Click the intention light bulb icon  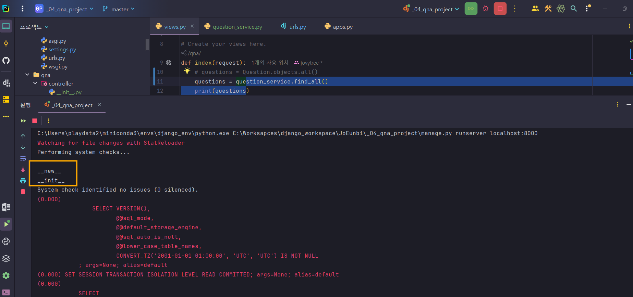187,71
